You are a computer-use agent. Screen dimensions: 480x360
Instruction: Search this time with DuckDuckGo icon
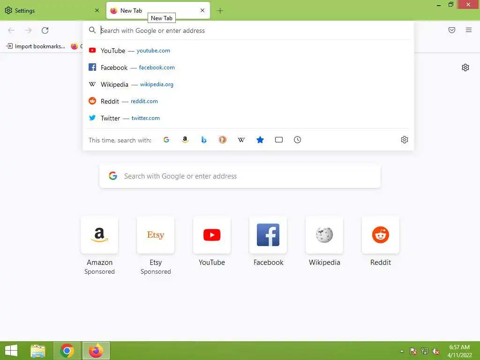(x=223, y=140)
